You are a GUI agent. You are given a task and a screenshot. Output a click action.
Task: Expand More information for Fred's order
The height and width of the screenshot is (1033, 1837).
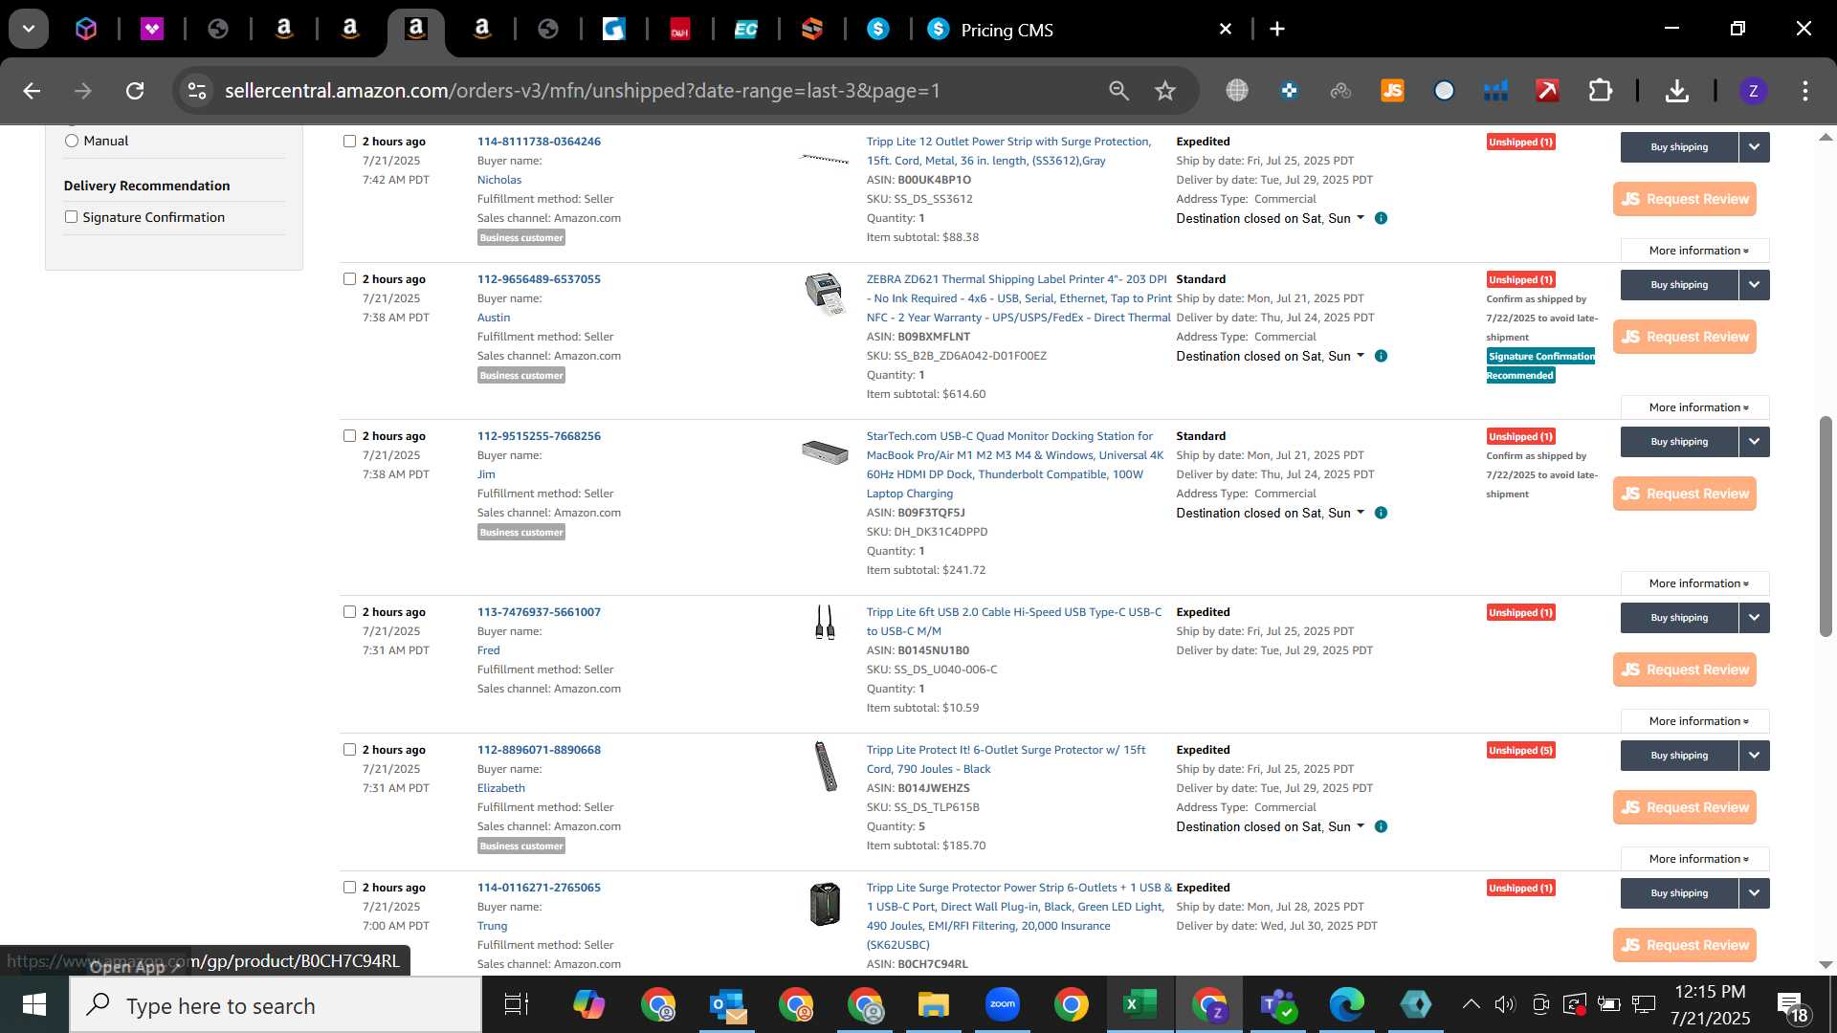coord(1694,721)
